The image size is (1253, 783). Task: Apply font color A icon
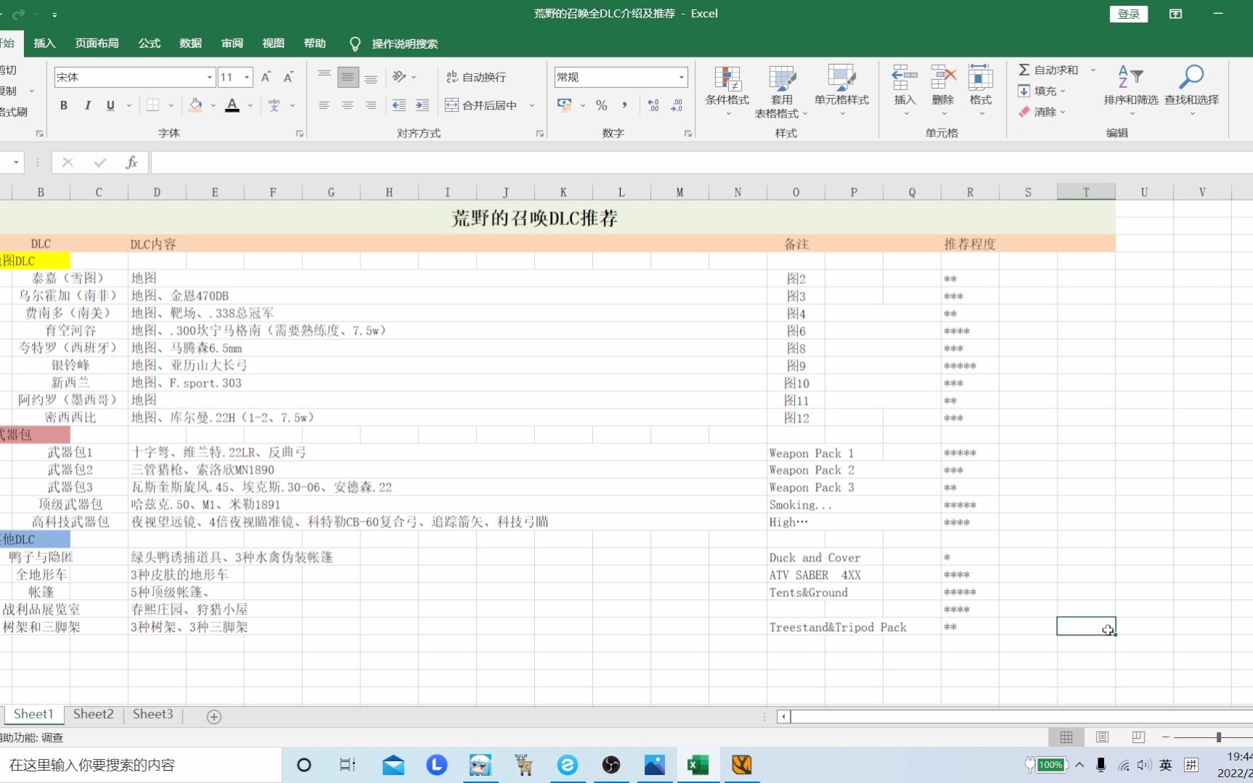(x=233, y=105)
